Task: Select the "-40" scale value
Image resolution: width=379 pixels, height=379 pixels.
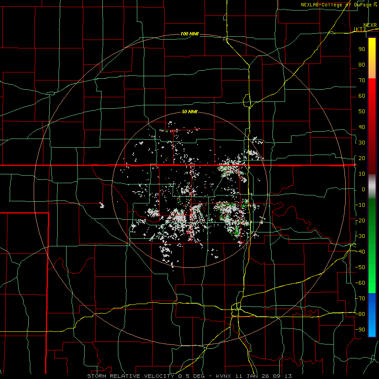Action: click(360, 252)
